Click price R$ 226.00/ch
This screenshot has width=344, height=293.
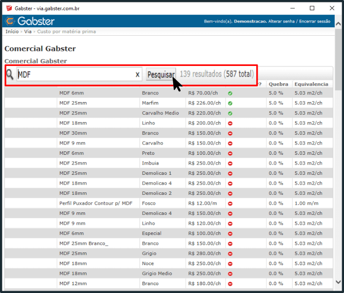204,103
